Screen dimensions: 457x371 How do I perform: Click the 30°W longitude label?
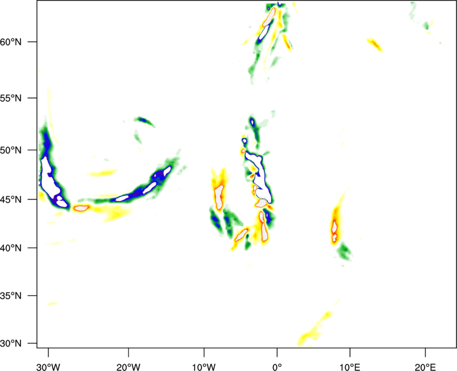click(x=48, y=367)
